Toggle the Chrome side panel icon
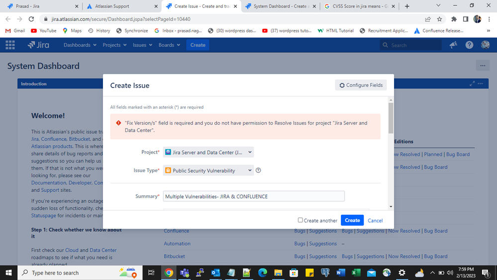Screen dimensions: 497x280 click(x=466, y=19)
